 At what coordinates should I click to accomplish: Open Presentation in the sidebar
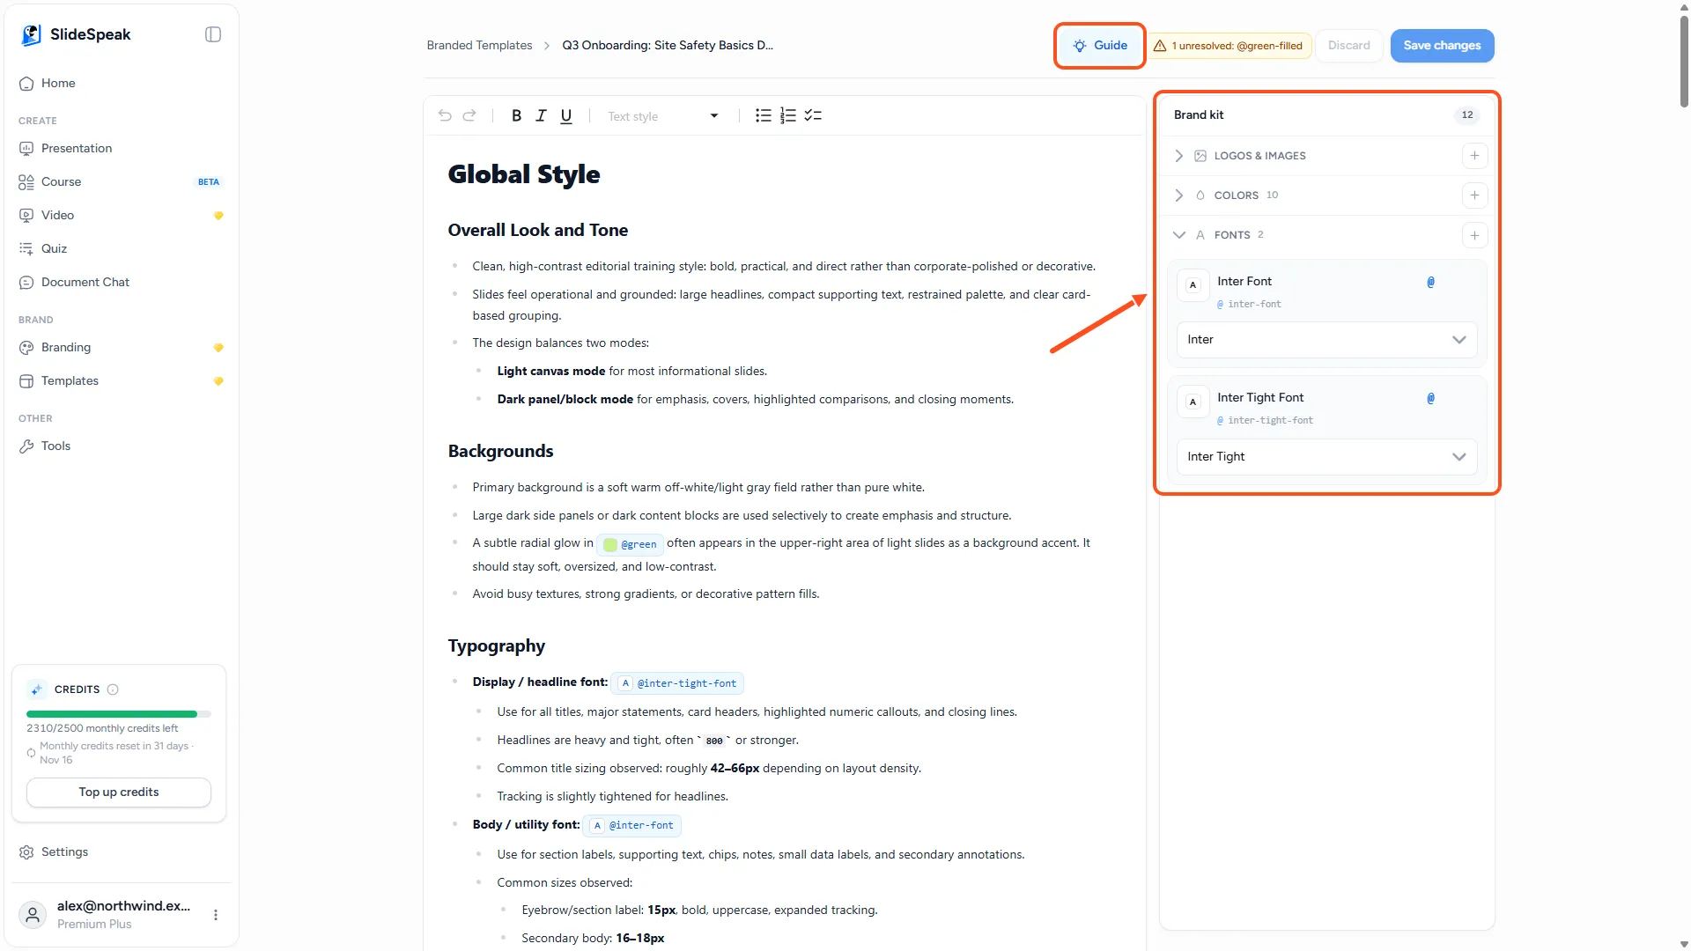[120, 149]
